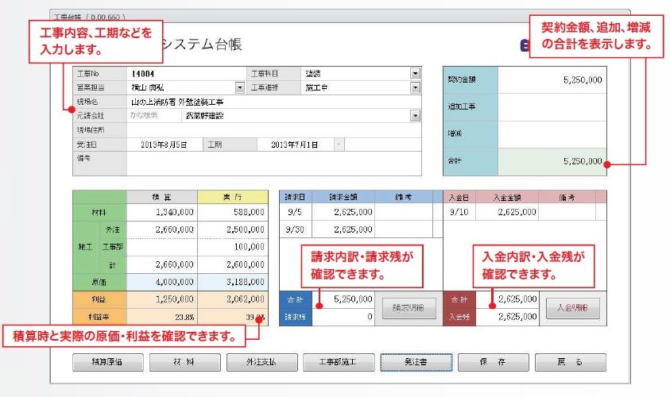
Task: Select 材料 積算 cell 1,340,000
Action: [162, 212]
